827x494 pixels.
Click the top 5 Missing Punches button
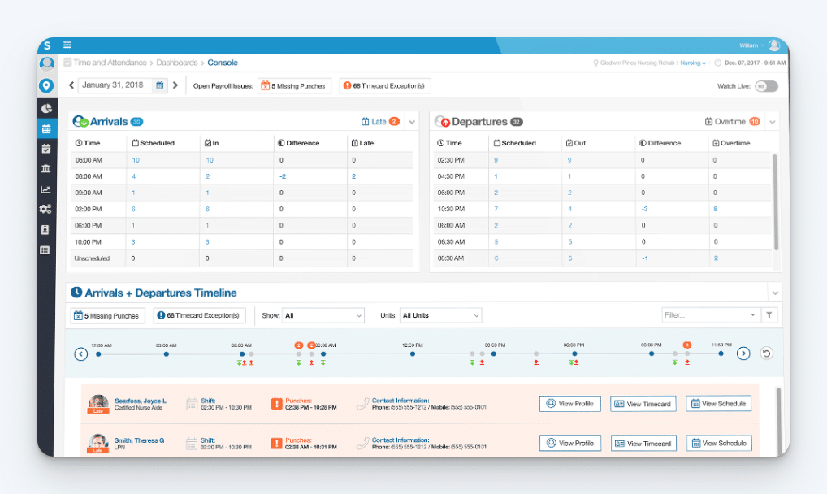(x=294, y=86)
